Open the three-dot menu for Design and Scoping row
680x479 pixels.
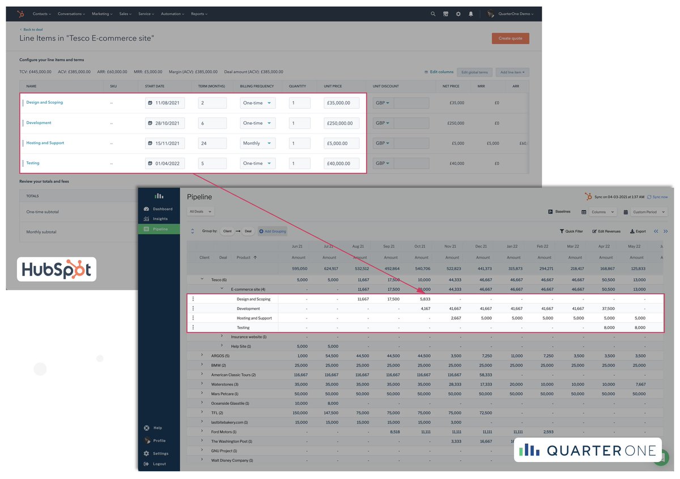(x=193, y=299)
